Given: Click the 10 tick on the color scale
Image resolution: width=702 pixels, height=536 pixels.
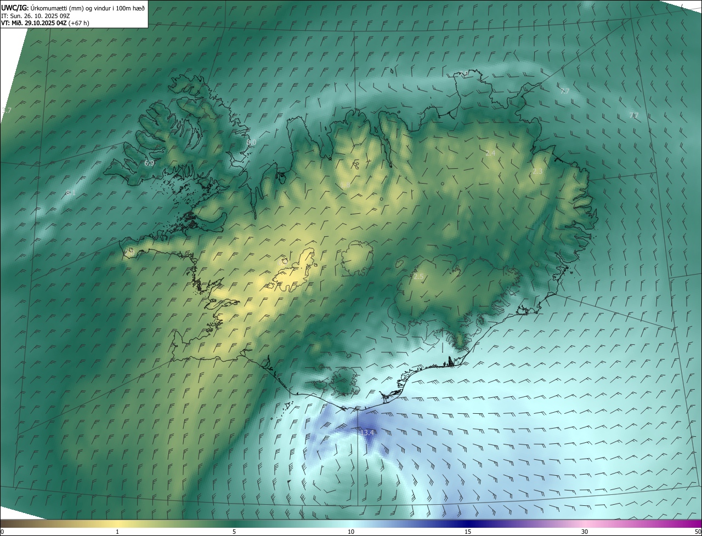Looking at the screenshot, I should [x=351, y=532].
